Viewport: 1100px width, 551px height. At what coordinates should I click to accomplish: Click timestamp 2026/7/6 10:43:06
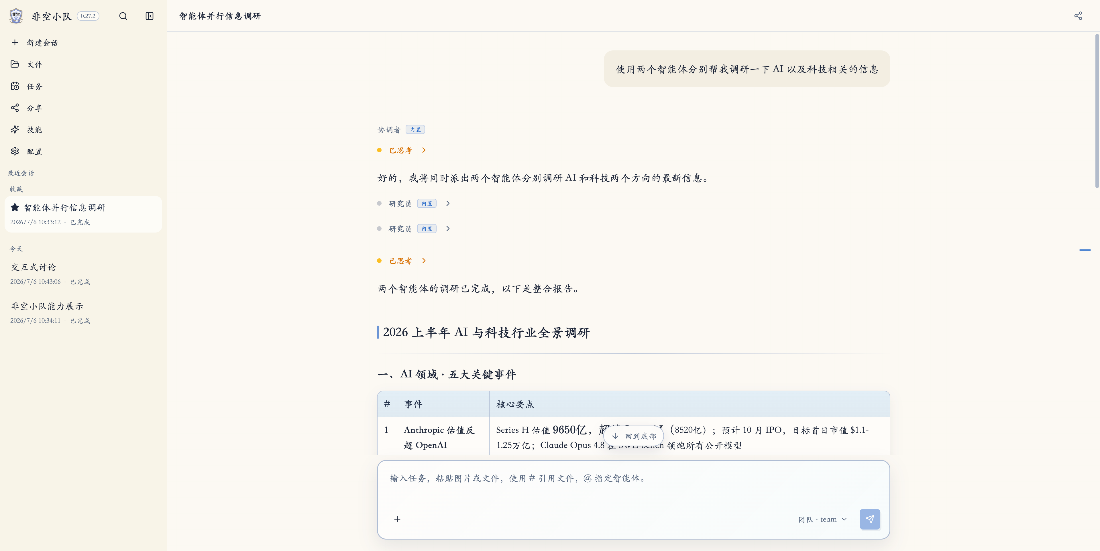[36, 282]
